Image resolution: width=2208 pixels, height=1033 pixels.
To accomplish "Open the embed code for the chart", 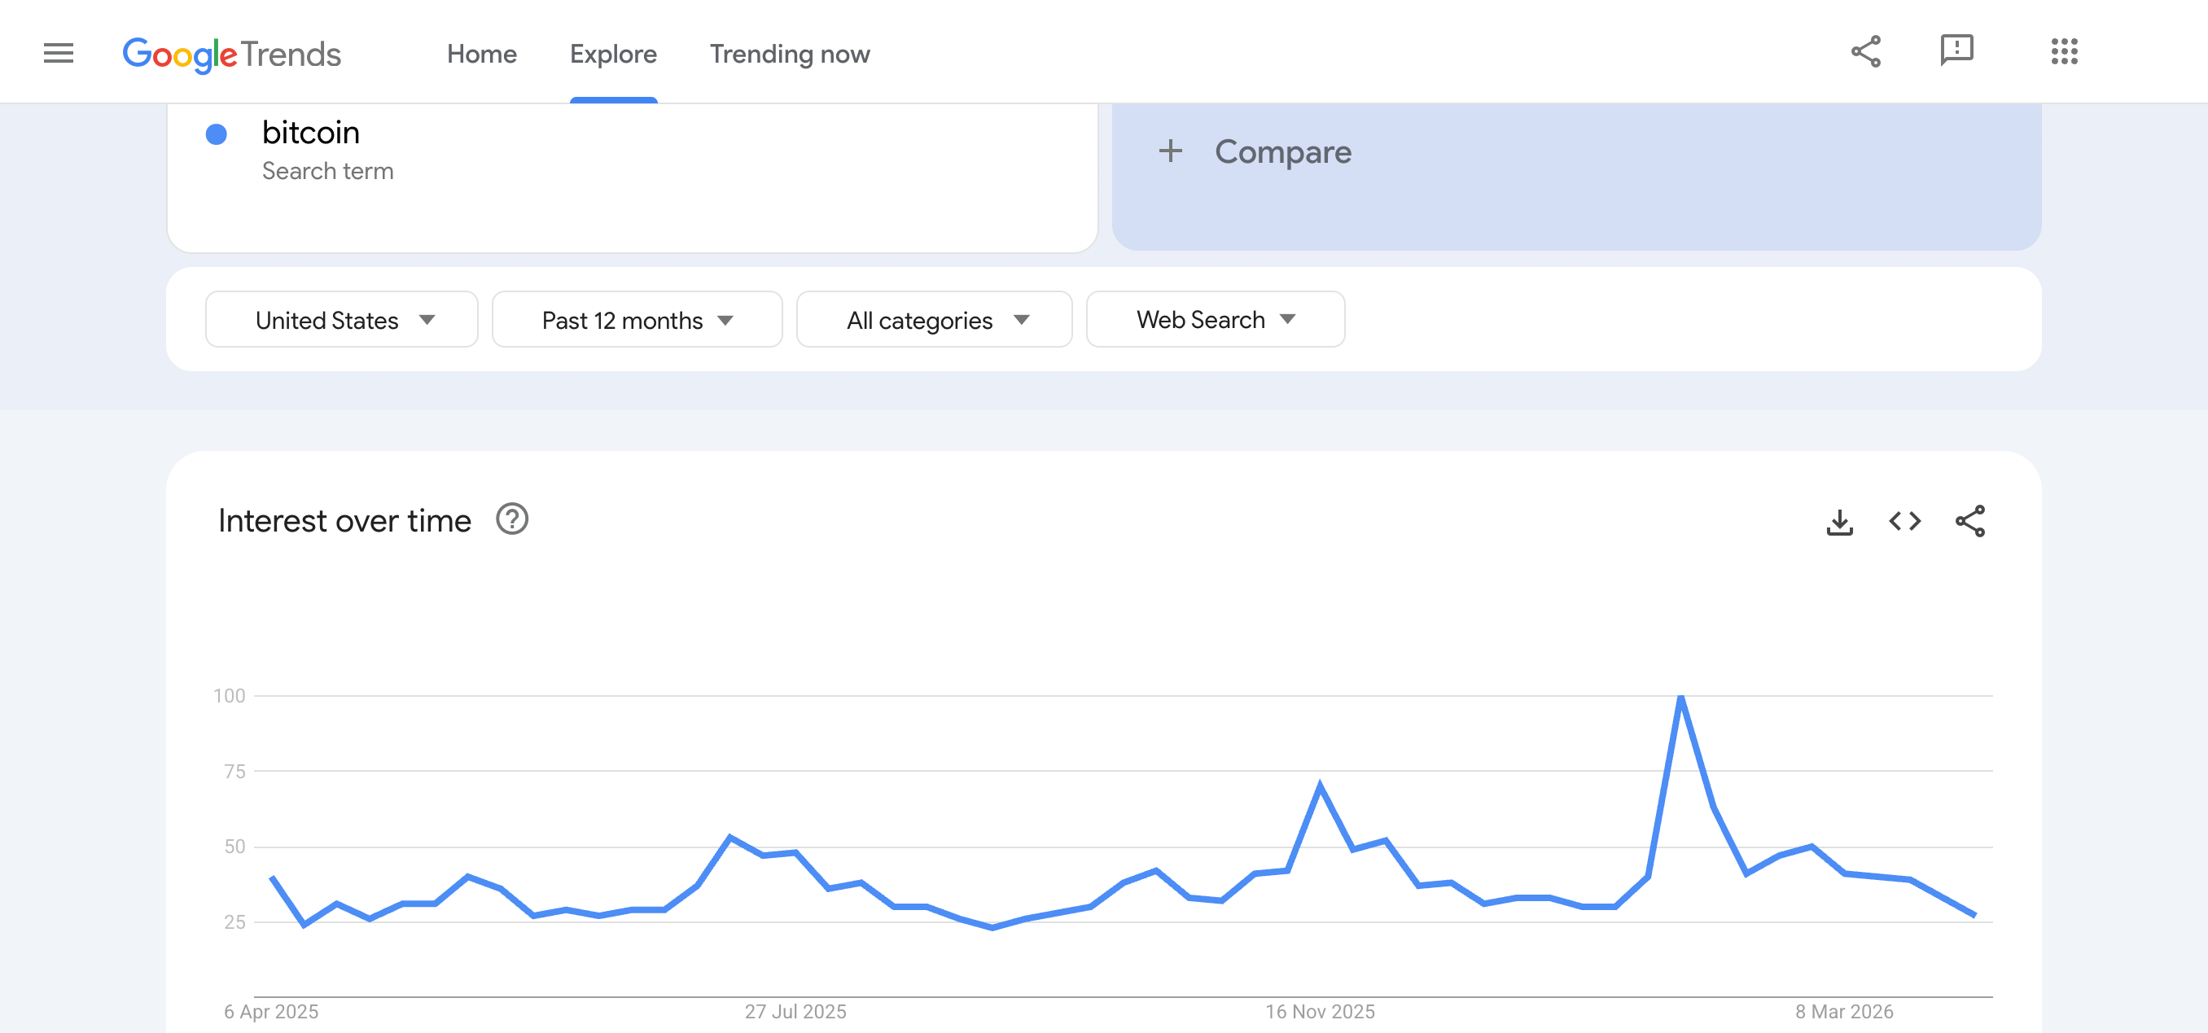I will click(x=1904, y=520).
